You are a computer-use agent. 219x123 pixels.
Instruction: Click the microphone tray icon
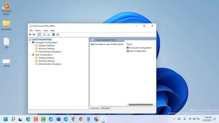pyautogui.click(x=184, y=119)
